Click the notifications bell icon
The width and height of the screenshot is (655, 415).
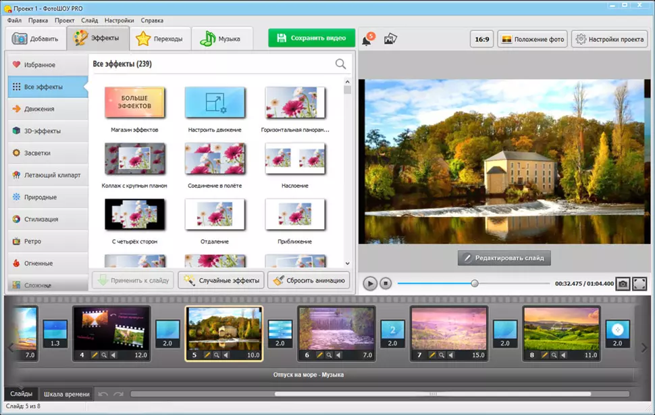pyautogui.click(x=366, y=40)
